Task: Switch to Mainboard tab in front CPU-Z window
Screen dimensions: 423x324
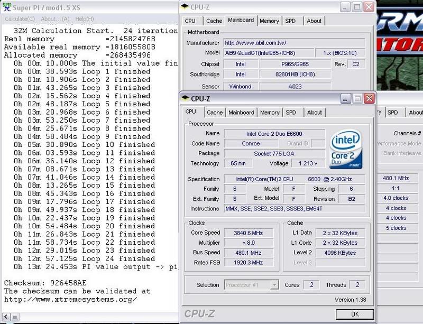Action: click(x=242, y=113)
